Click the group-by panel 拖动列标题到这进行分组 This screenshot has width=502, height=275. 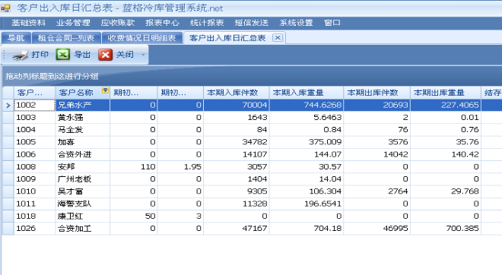click(x=52, y=76)
